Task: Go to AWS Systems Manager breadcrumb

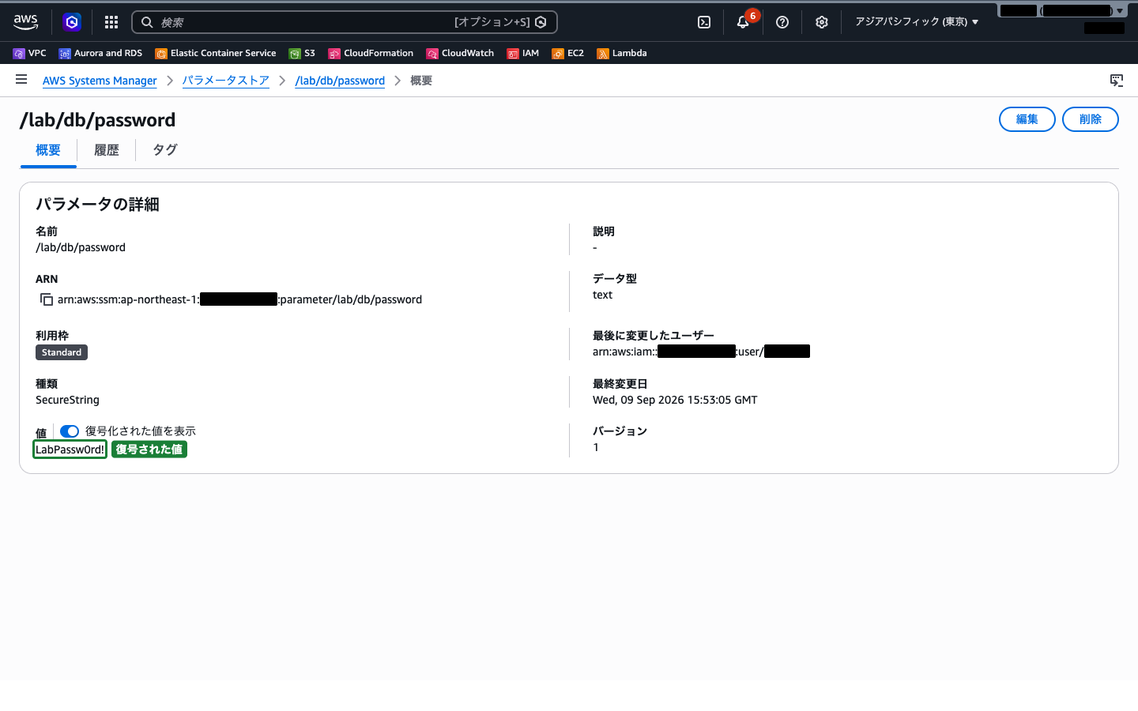Action: pos(100,81)
